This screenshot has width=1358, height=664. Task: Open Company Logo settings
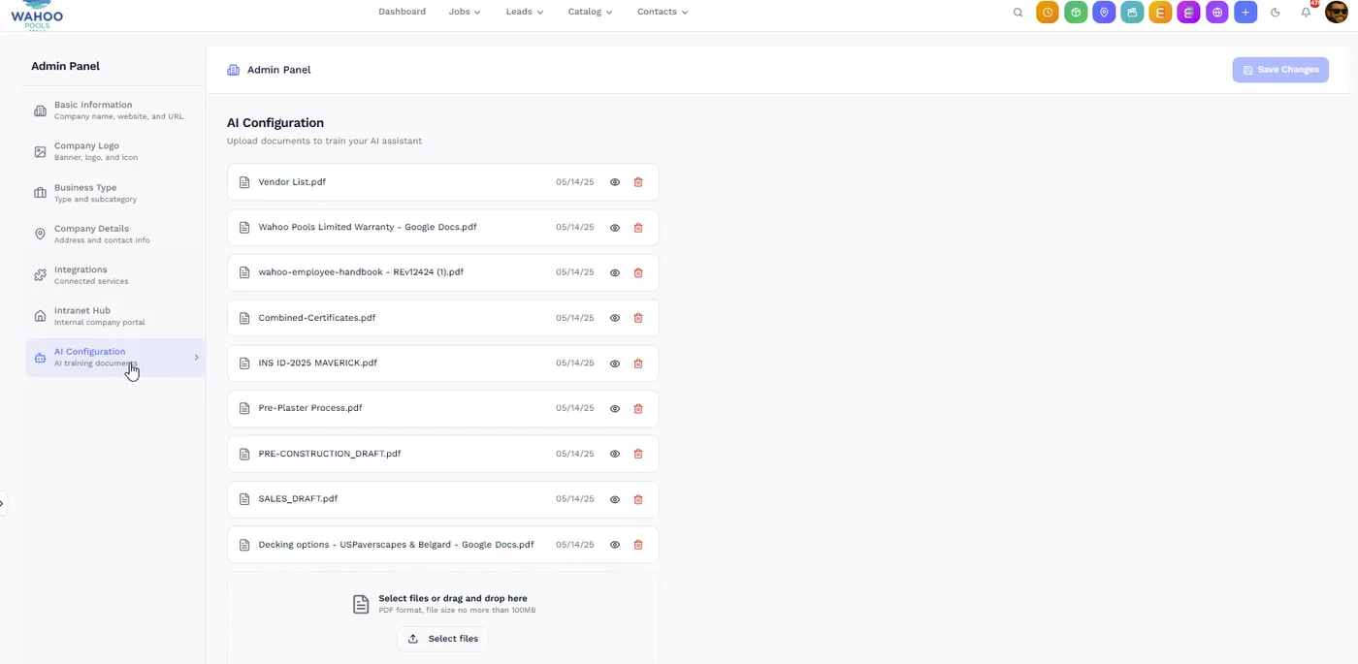114,151
